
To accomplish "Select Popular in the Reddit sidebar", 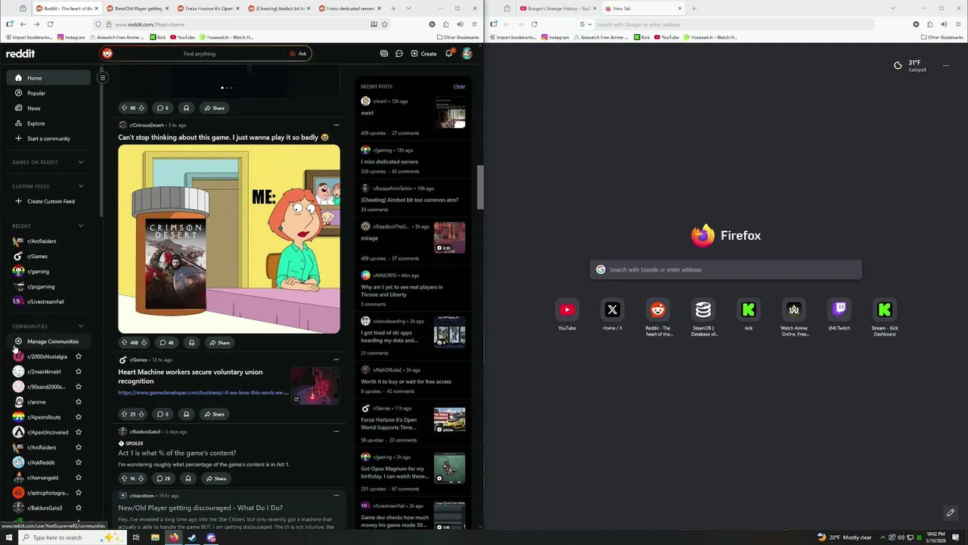I will 48,93.
